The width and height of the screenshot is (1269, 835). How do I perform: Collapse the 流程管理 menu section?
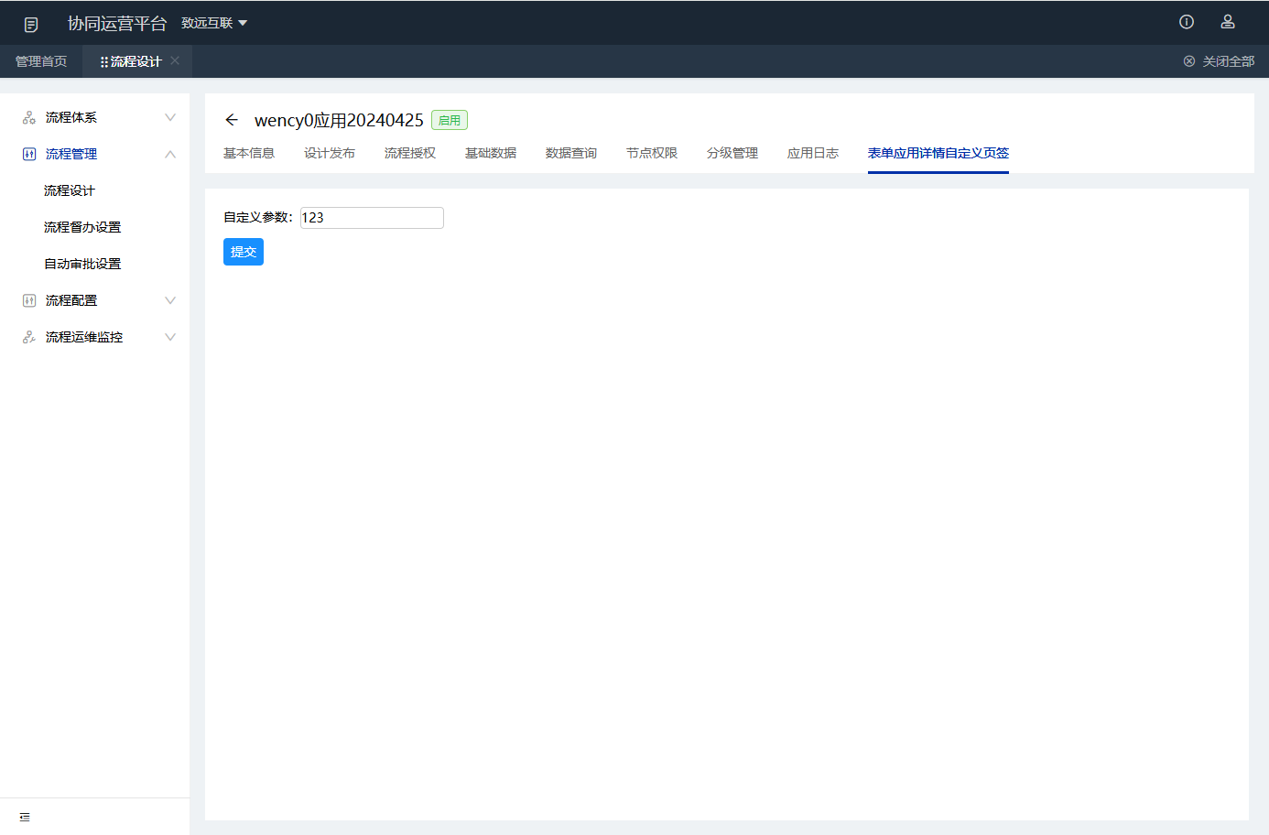pyautogui.click(x=169, y=154)
